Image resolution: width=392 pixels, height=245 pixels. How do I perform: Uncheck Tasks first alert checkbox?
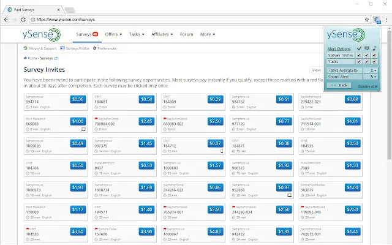(x=359, y=62)
